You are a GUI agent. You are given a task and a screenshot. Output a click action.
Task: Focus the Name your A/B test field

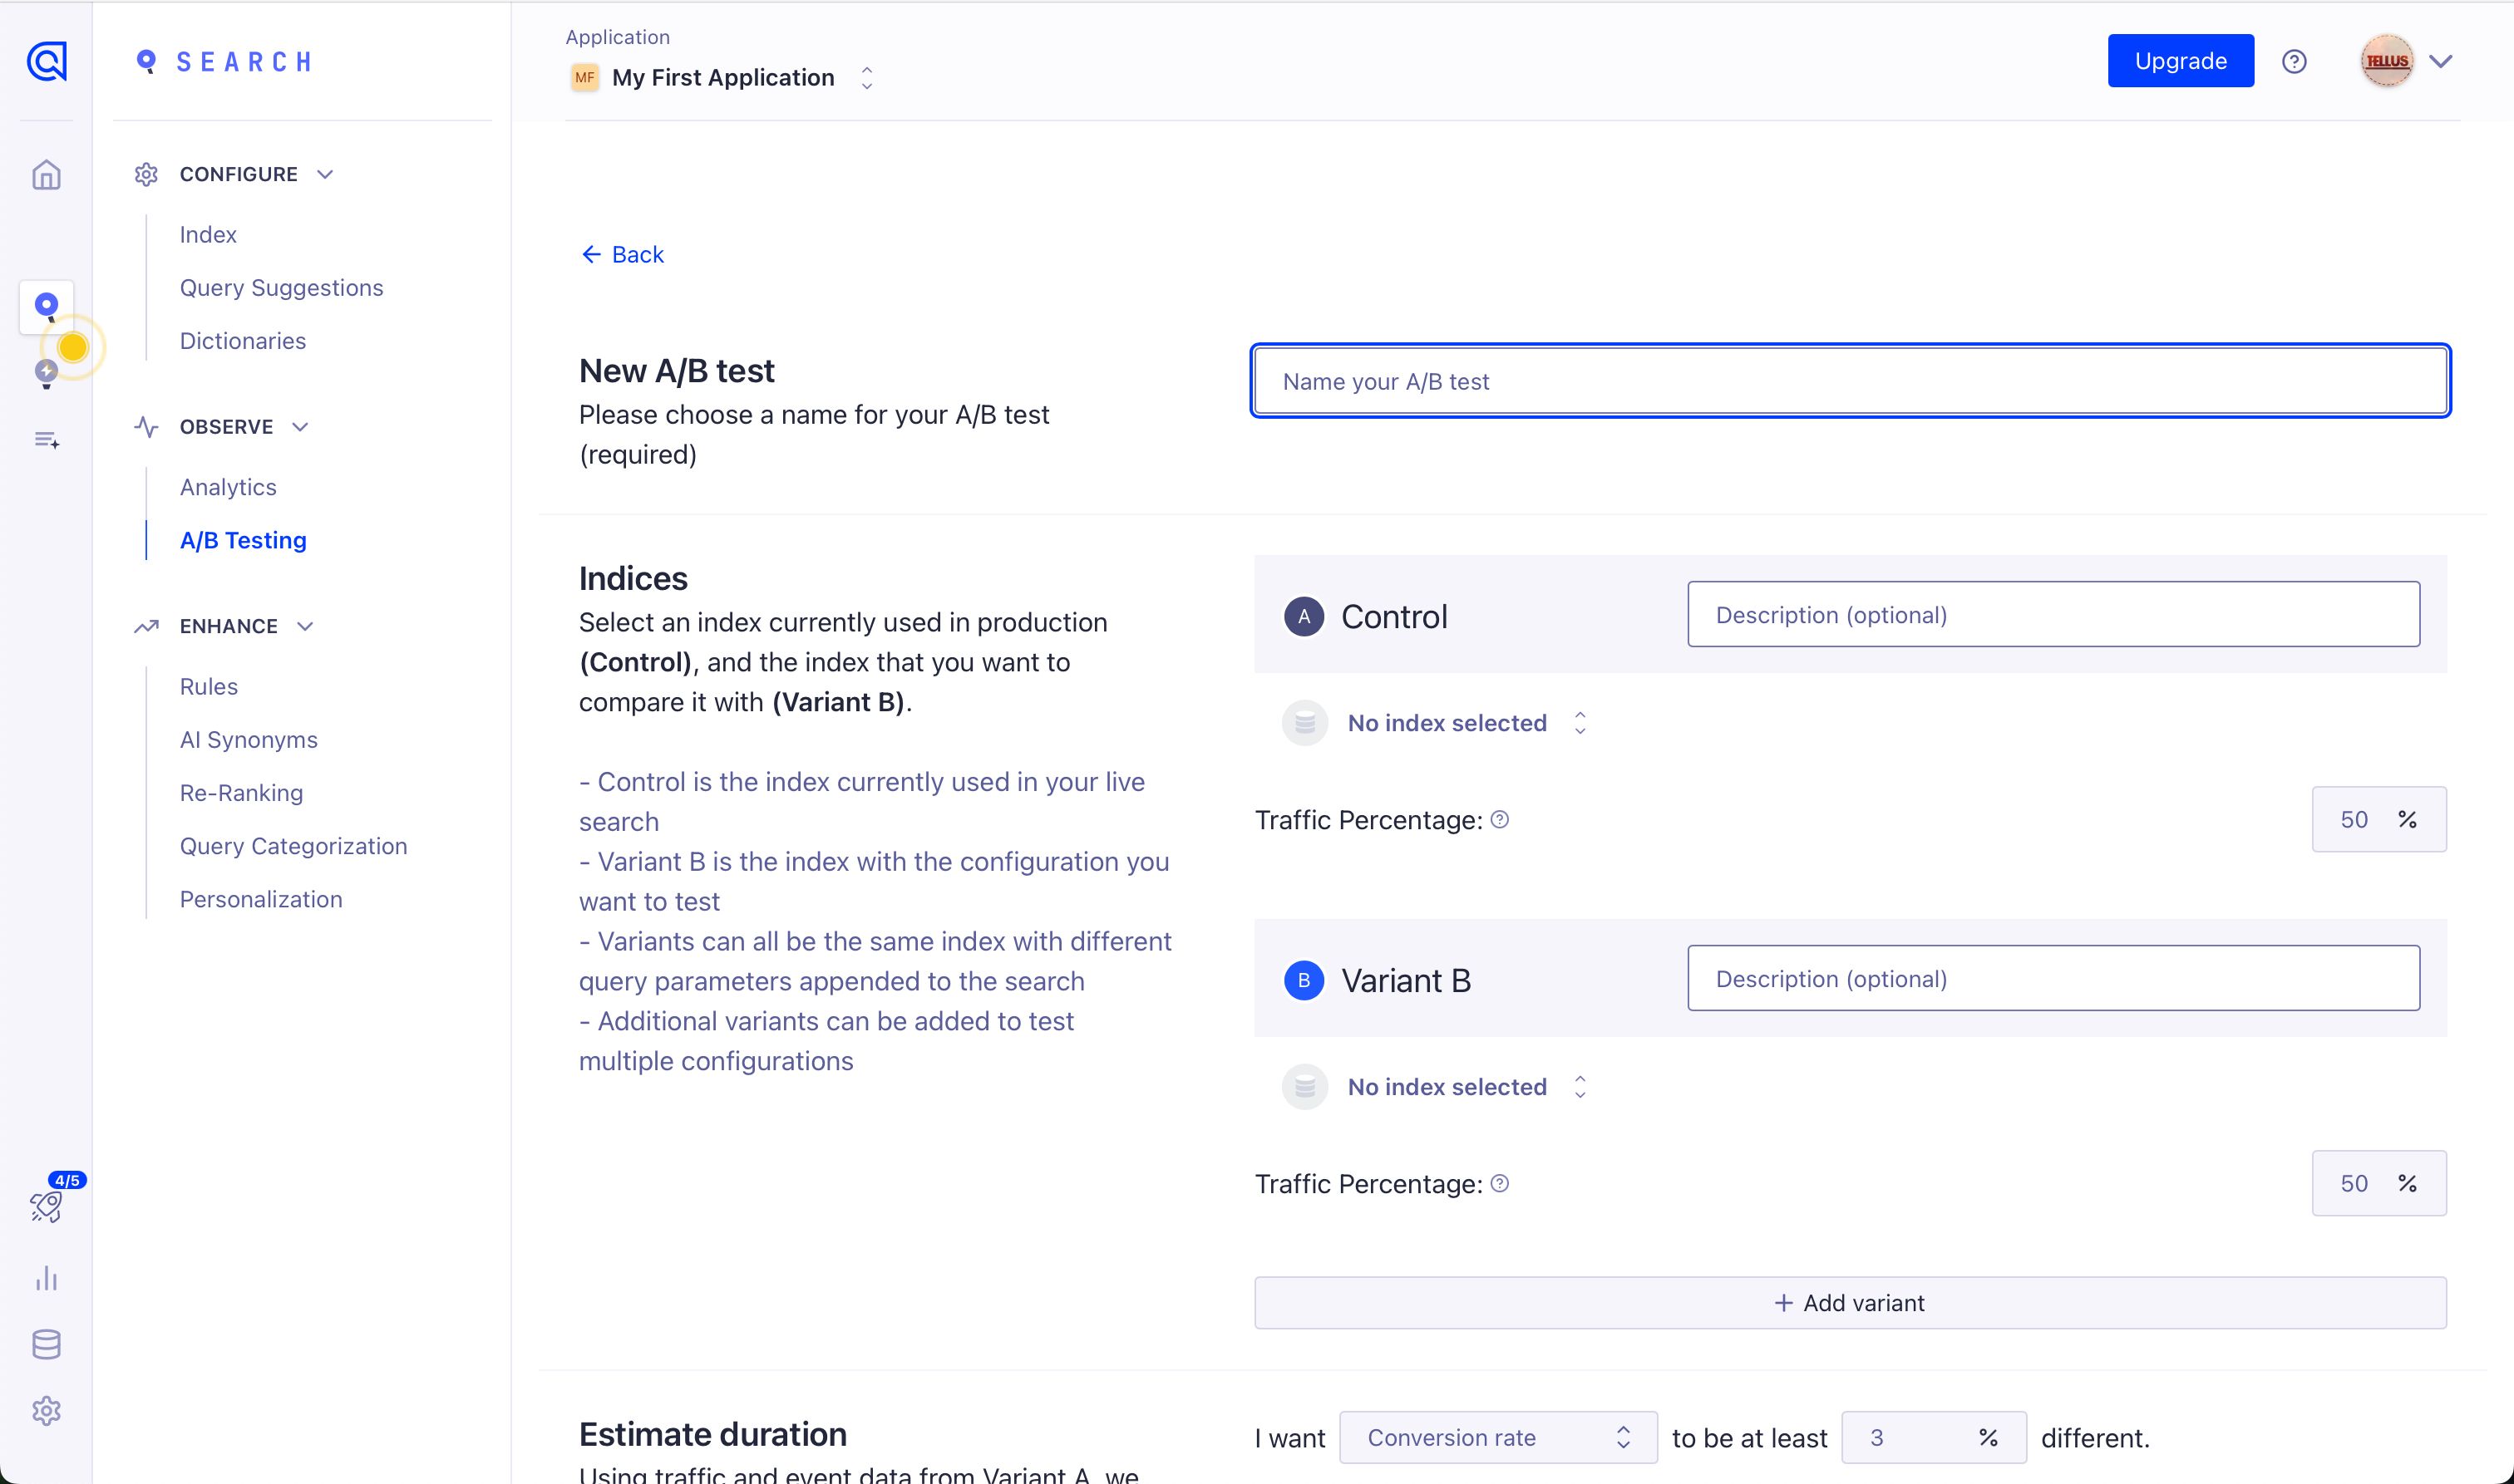pos(1850,381)
